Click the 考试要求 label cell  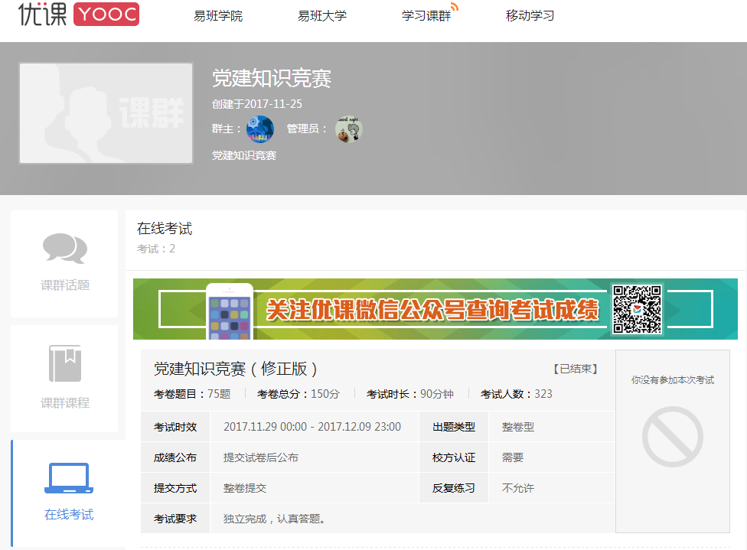pyautogui.click(x=175, y=519)
